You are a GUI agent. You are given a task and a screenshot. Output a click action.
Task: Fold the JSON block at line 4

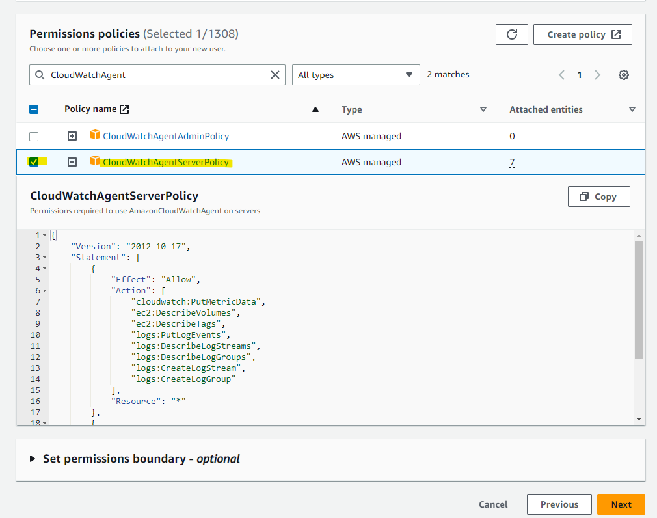(44, 269)
